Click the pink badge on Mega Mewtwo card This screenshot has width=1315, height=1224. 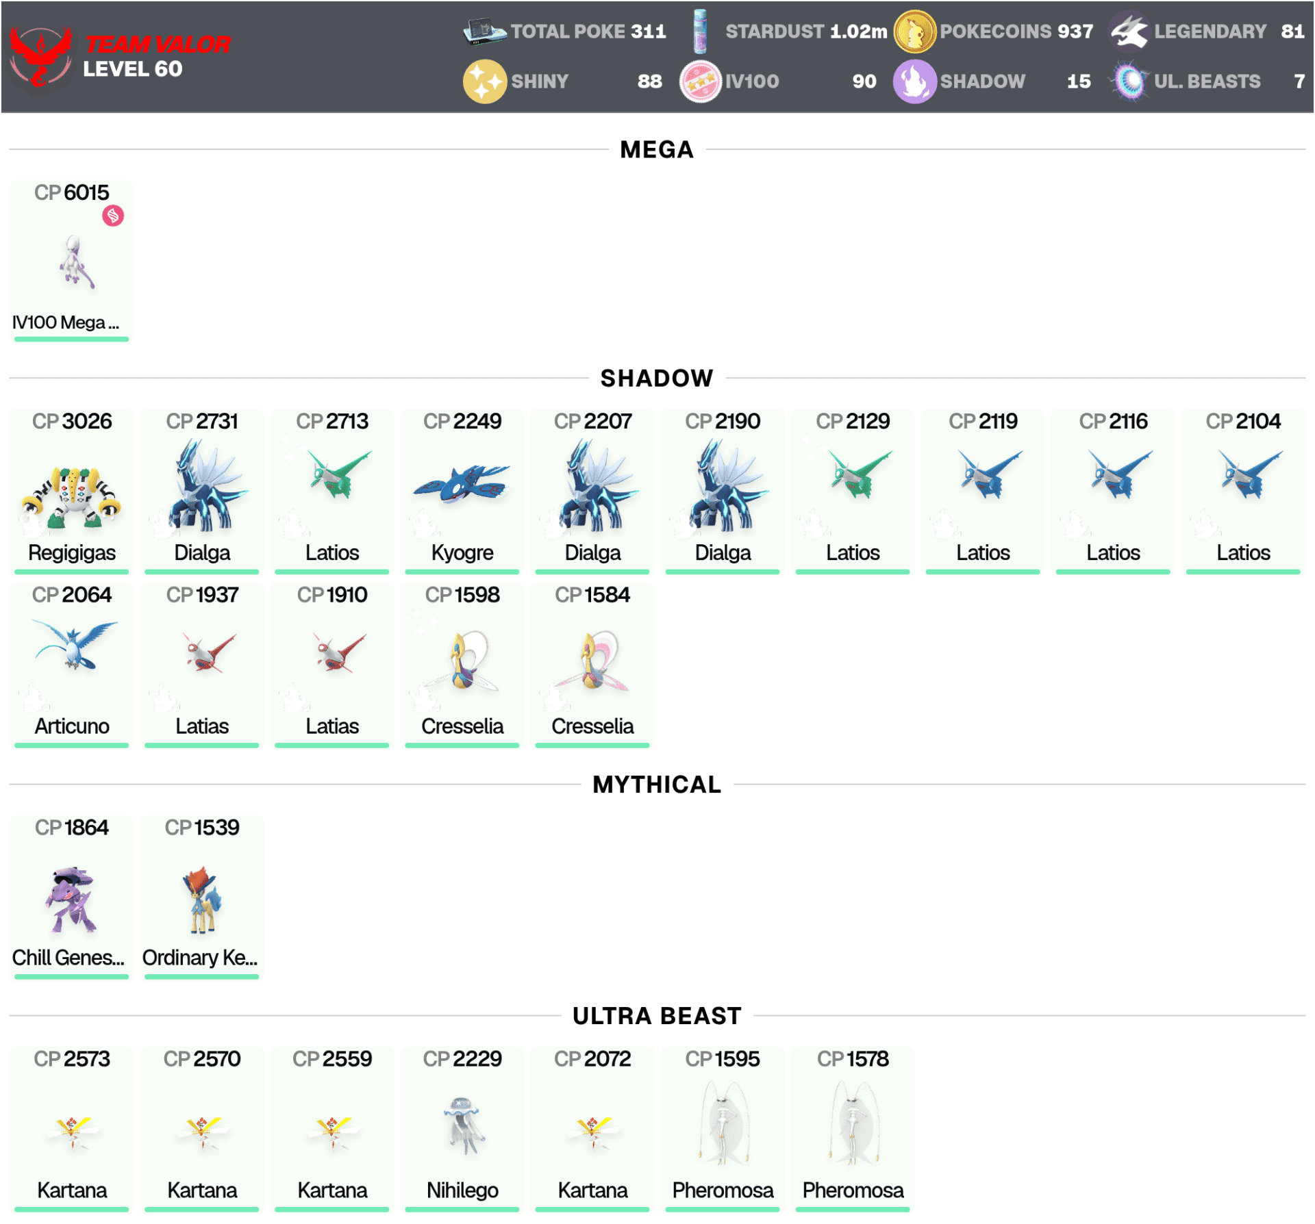113,216
